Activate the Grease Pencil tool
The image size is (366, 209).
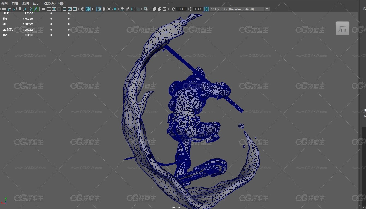click(x=36, y=9)
